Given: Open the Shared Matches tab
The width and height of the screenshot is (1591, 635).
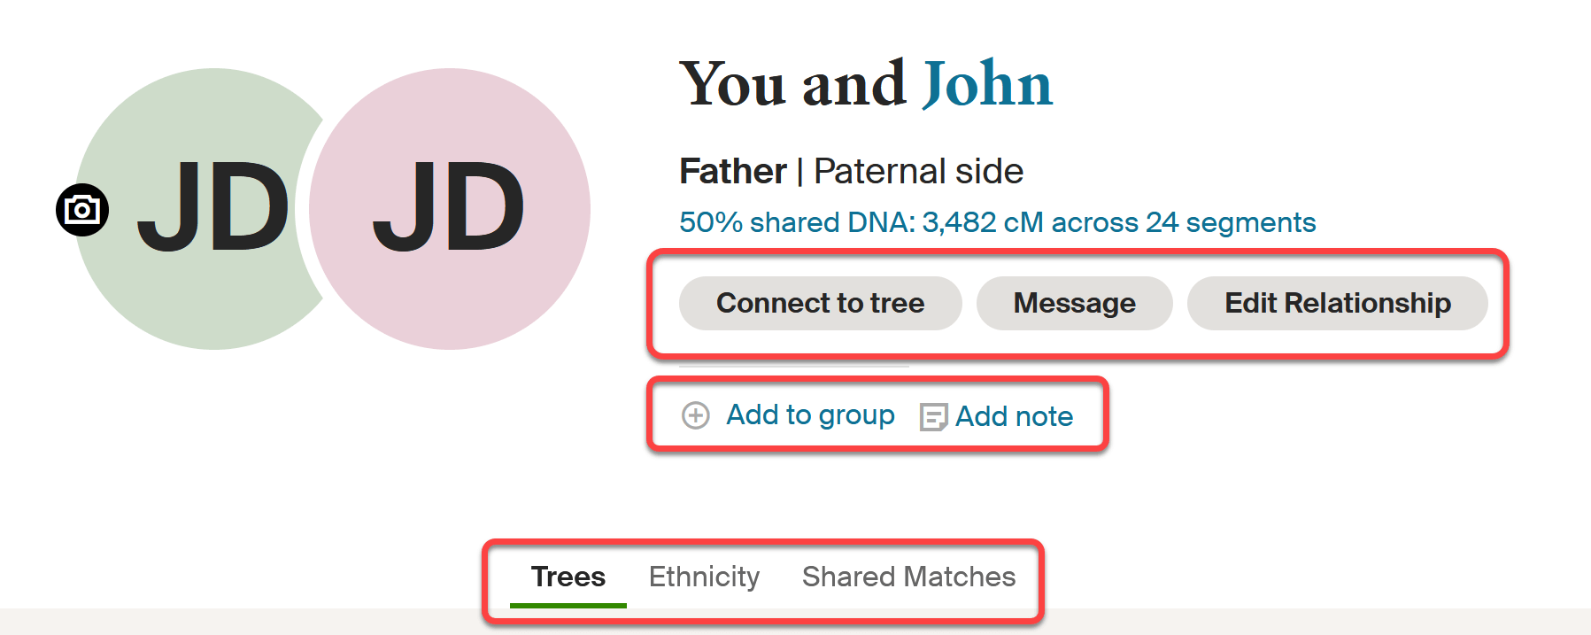Looking at the screenshot, I should [x=908, y=577].
